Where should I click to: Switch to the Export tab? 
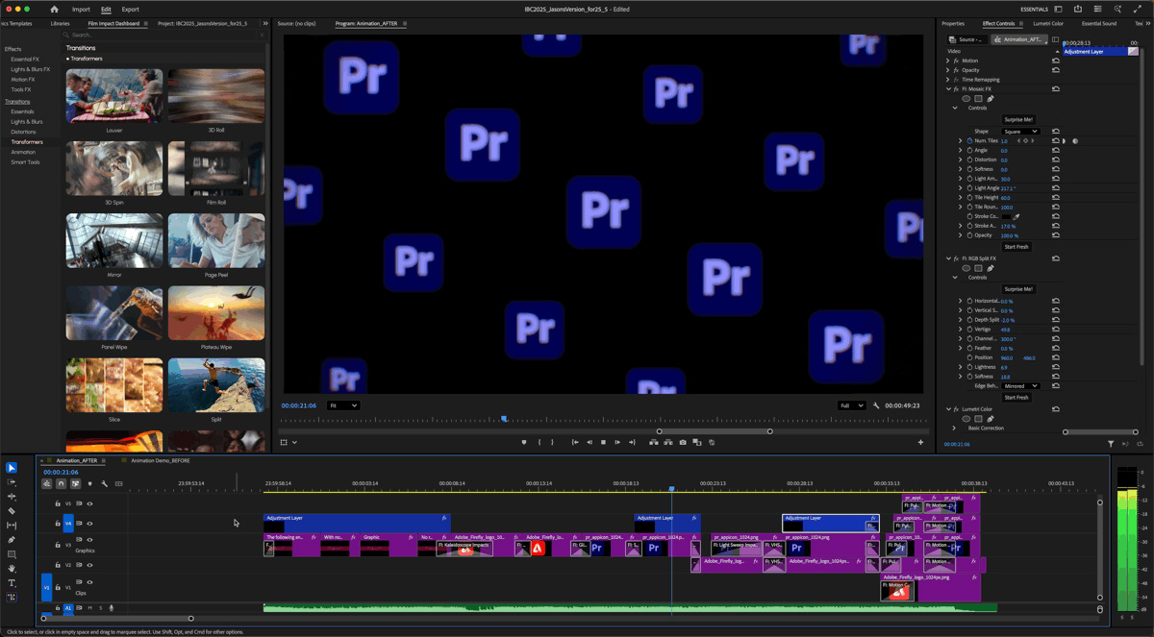coord(130,10)
